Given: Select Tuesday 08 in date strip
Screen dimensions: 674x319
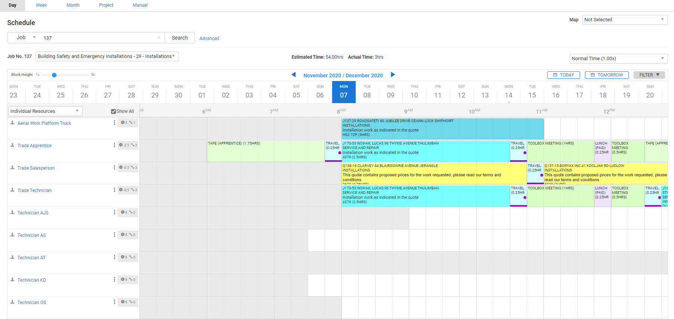Looking at the screenshot, I should (367, 92).
